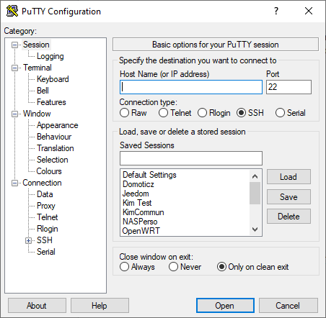This screenshot has height=318, width=326.
Task: Click the Cancel button
Action: (288, 306)
